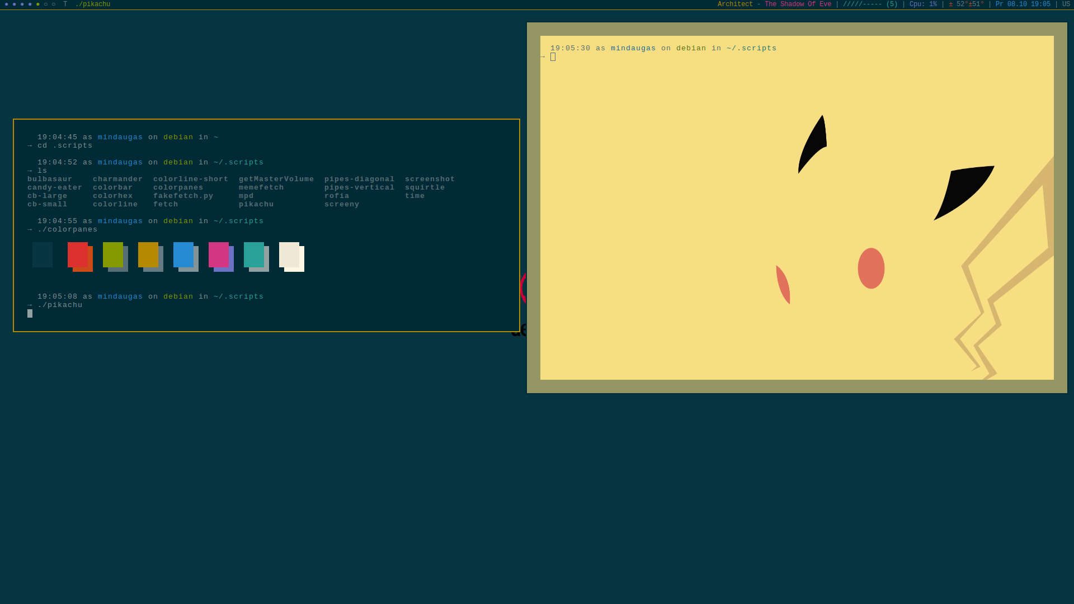Click the magenta color pane swatch
1074x604 pixels.
coord(219,255)
